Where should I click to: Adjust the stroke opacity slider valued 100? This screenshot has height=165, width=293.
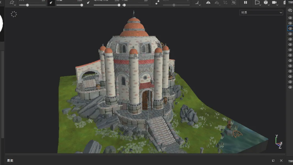tap(107, 5)
